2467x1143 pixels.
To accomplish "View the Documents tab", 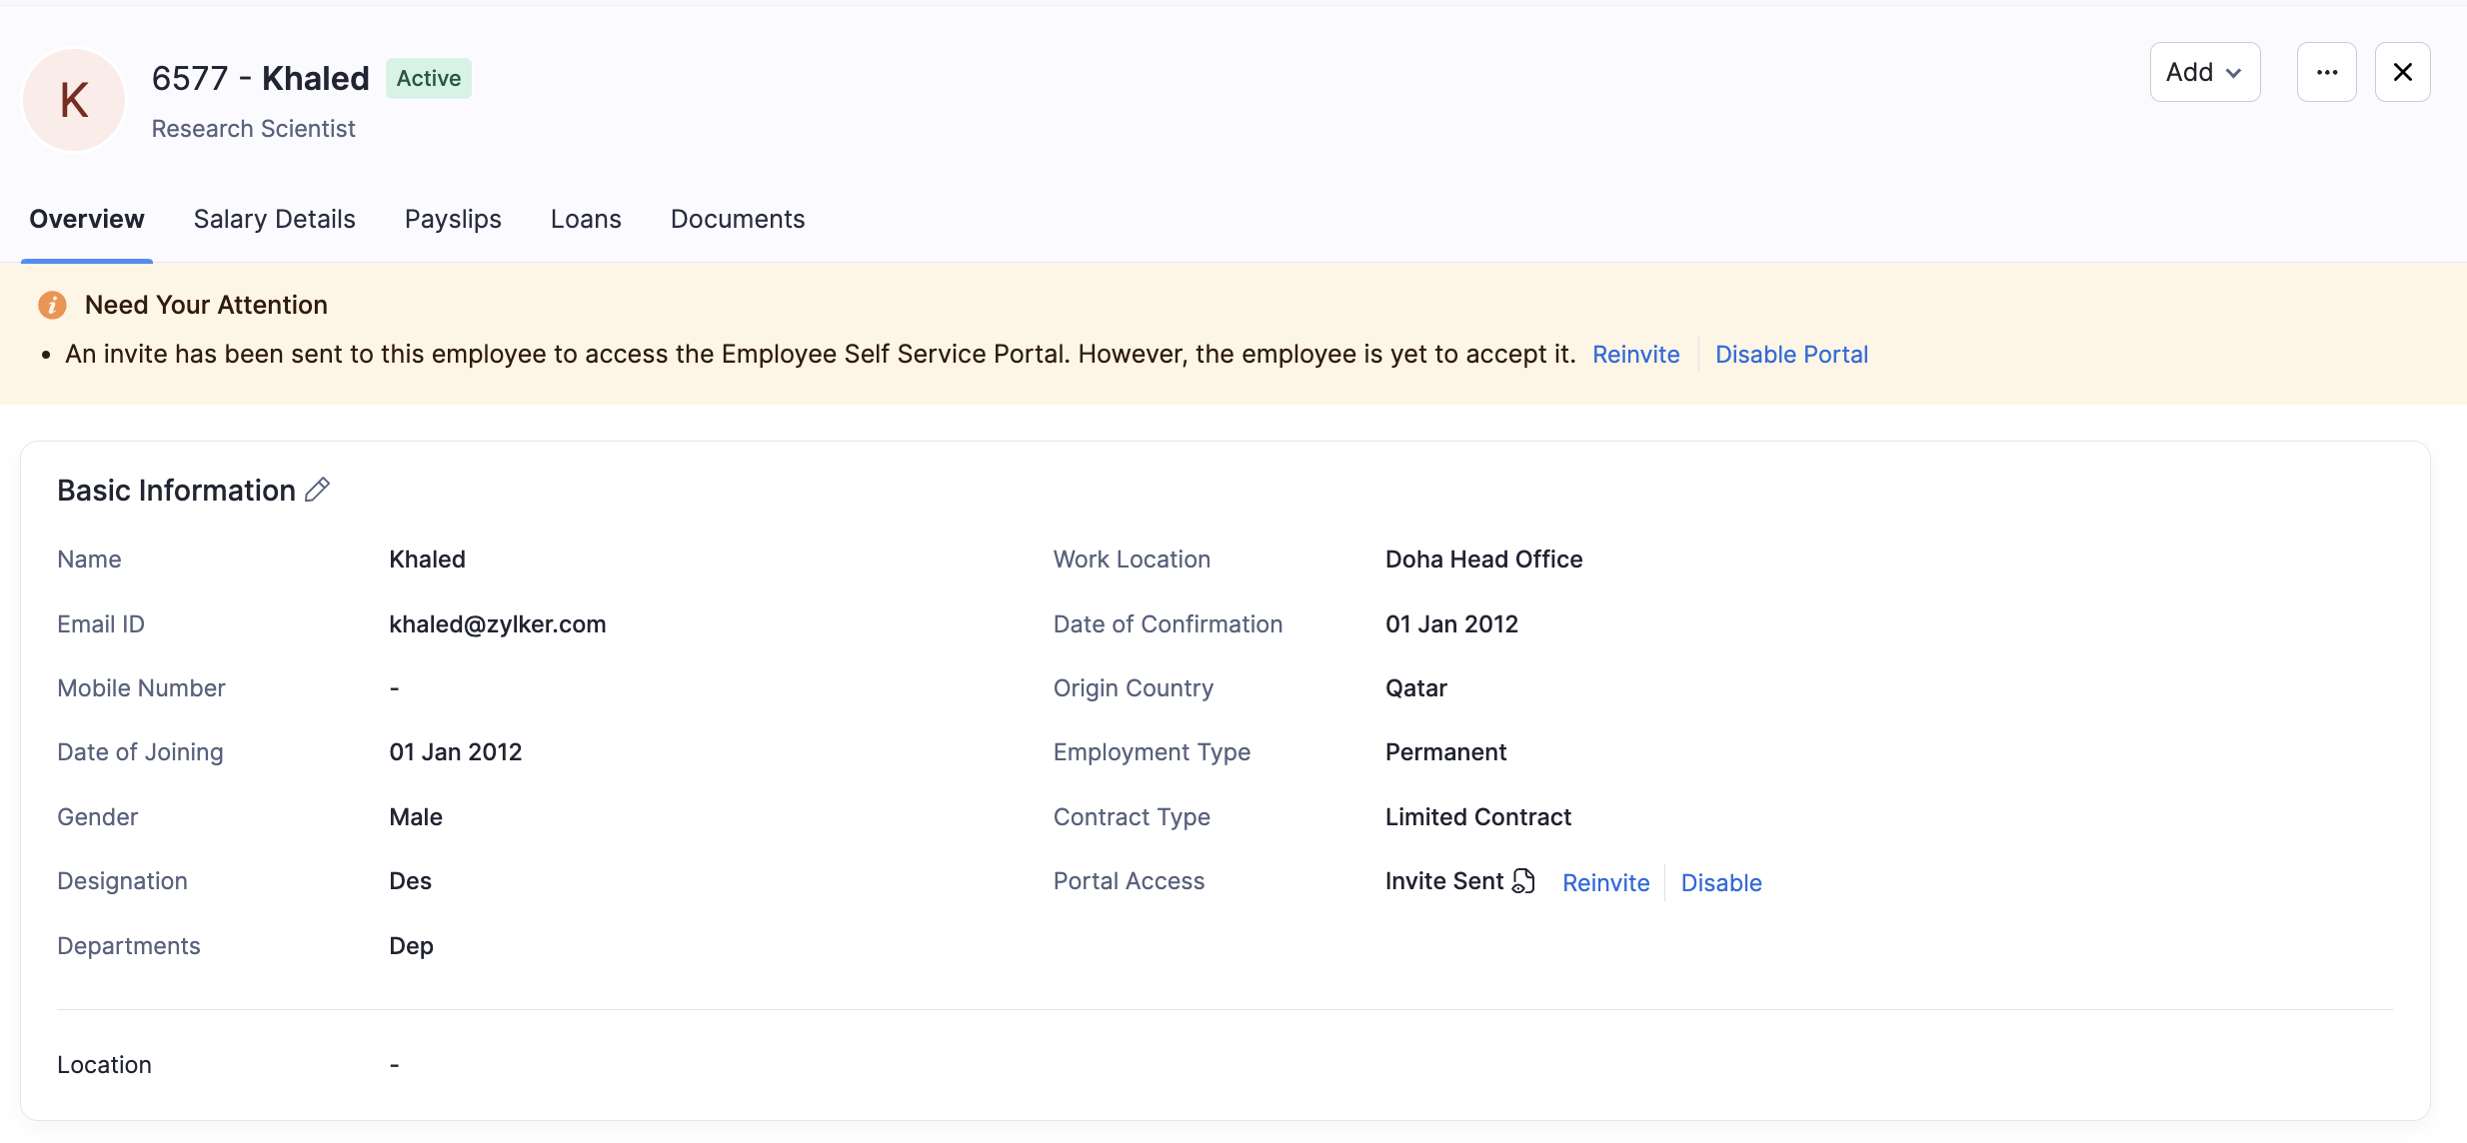I will coord(737,219).
